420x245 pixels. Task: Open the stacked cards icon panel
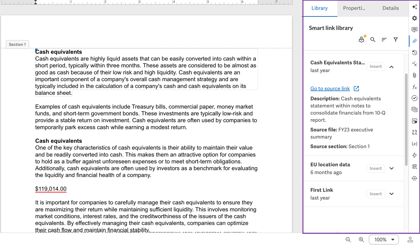tap(415, 110)
